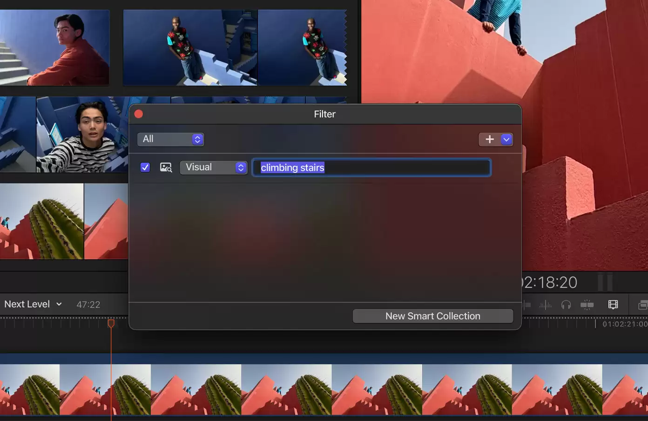Open the All match dropdown in Filter
Screen dimensions: 648x421
[x=170, y=139]
